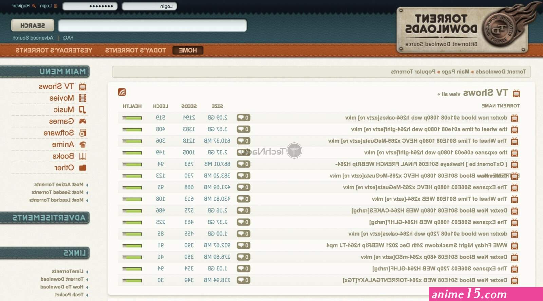Open the Dexter New Blood x264-TORRENTGALAXY torrent

[x=425, y=280]
